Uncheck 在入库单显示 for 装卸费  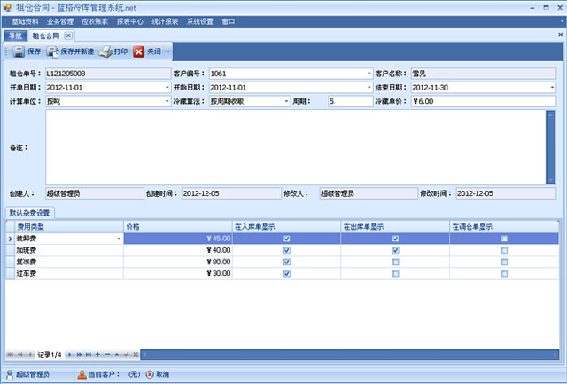(x=287, y=239)
